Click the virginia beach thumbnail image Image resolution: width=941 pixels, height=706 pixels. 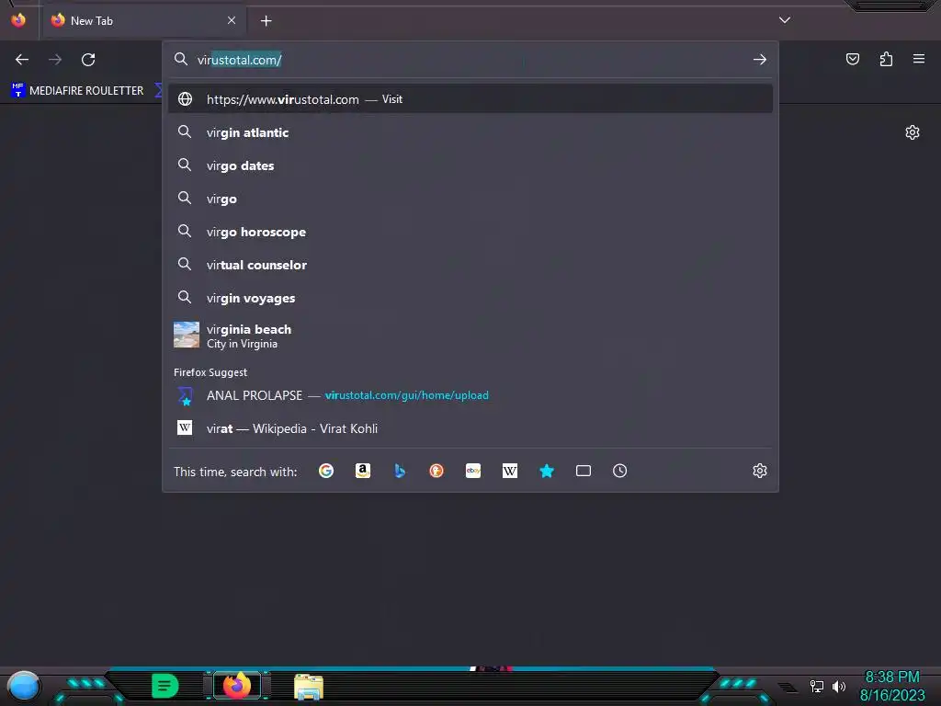click(186, 335)
